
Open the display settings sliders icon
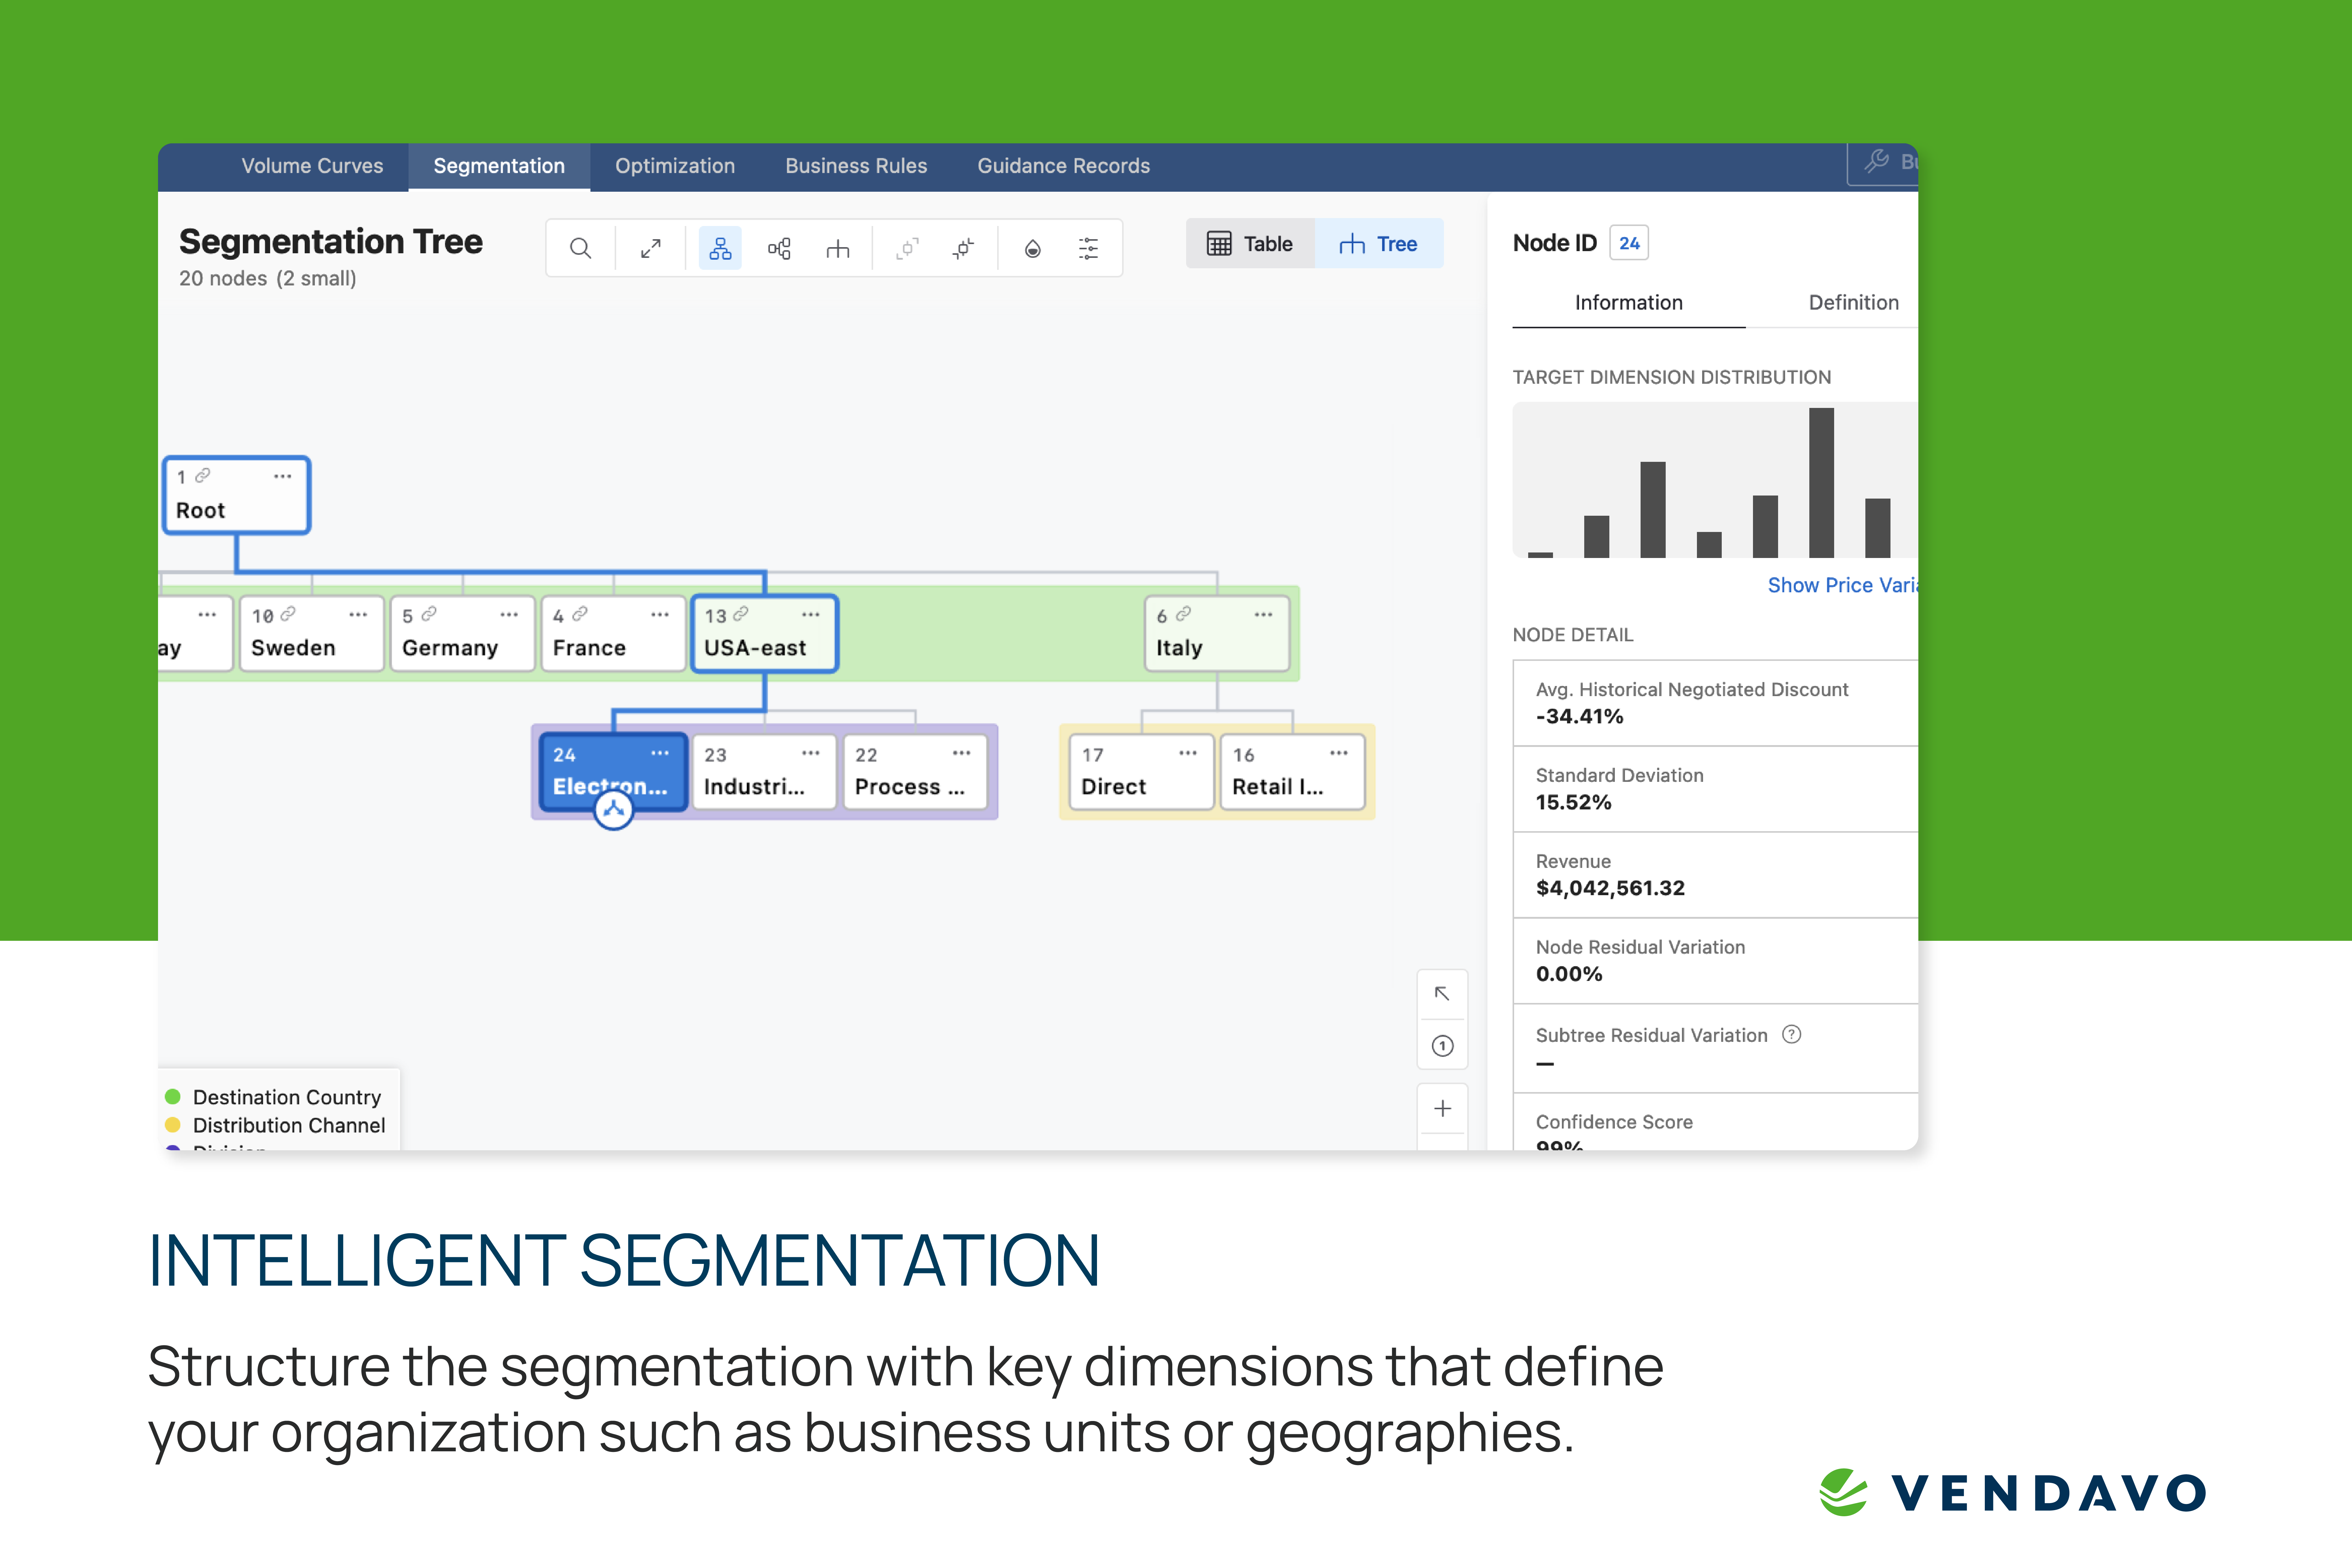point(1088,248)
